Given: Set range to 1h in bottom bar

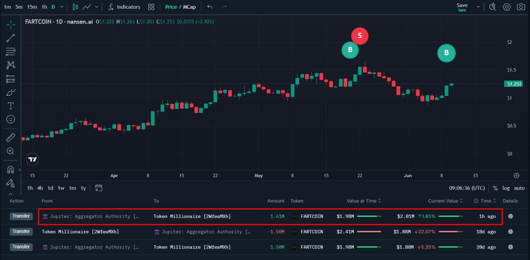Looking at the screenshot, I should (30, 188).
